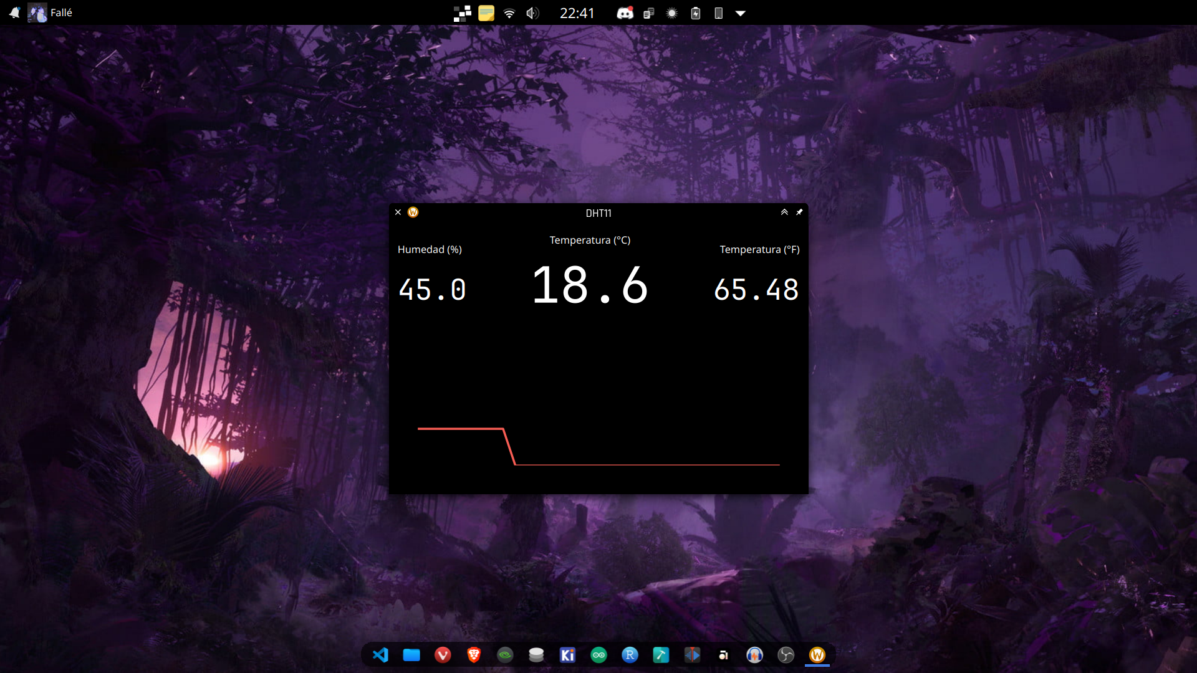Open the sticky notes tray widget
Screen dimensions: 1197x673
(x=486, y=13)
